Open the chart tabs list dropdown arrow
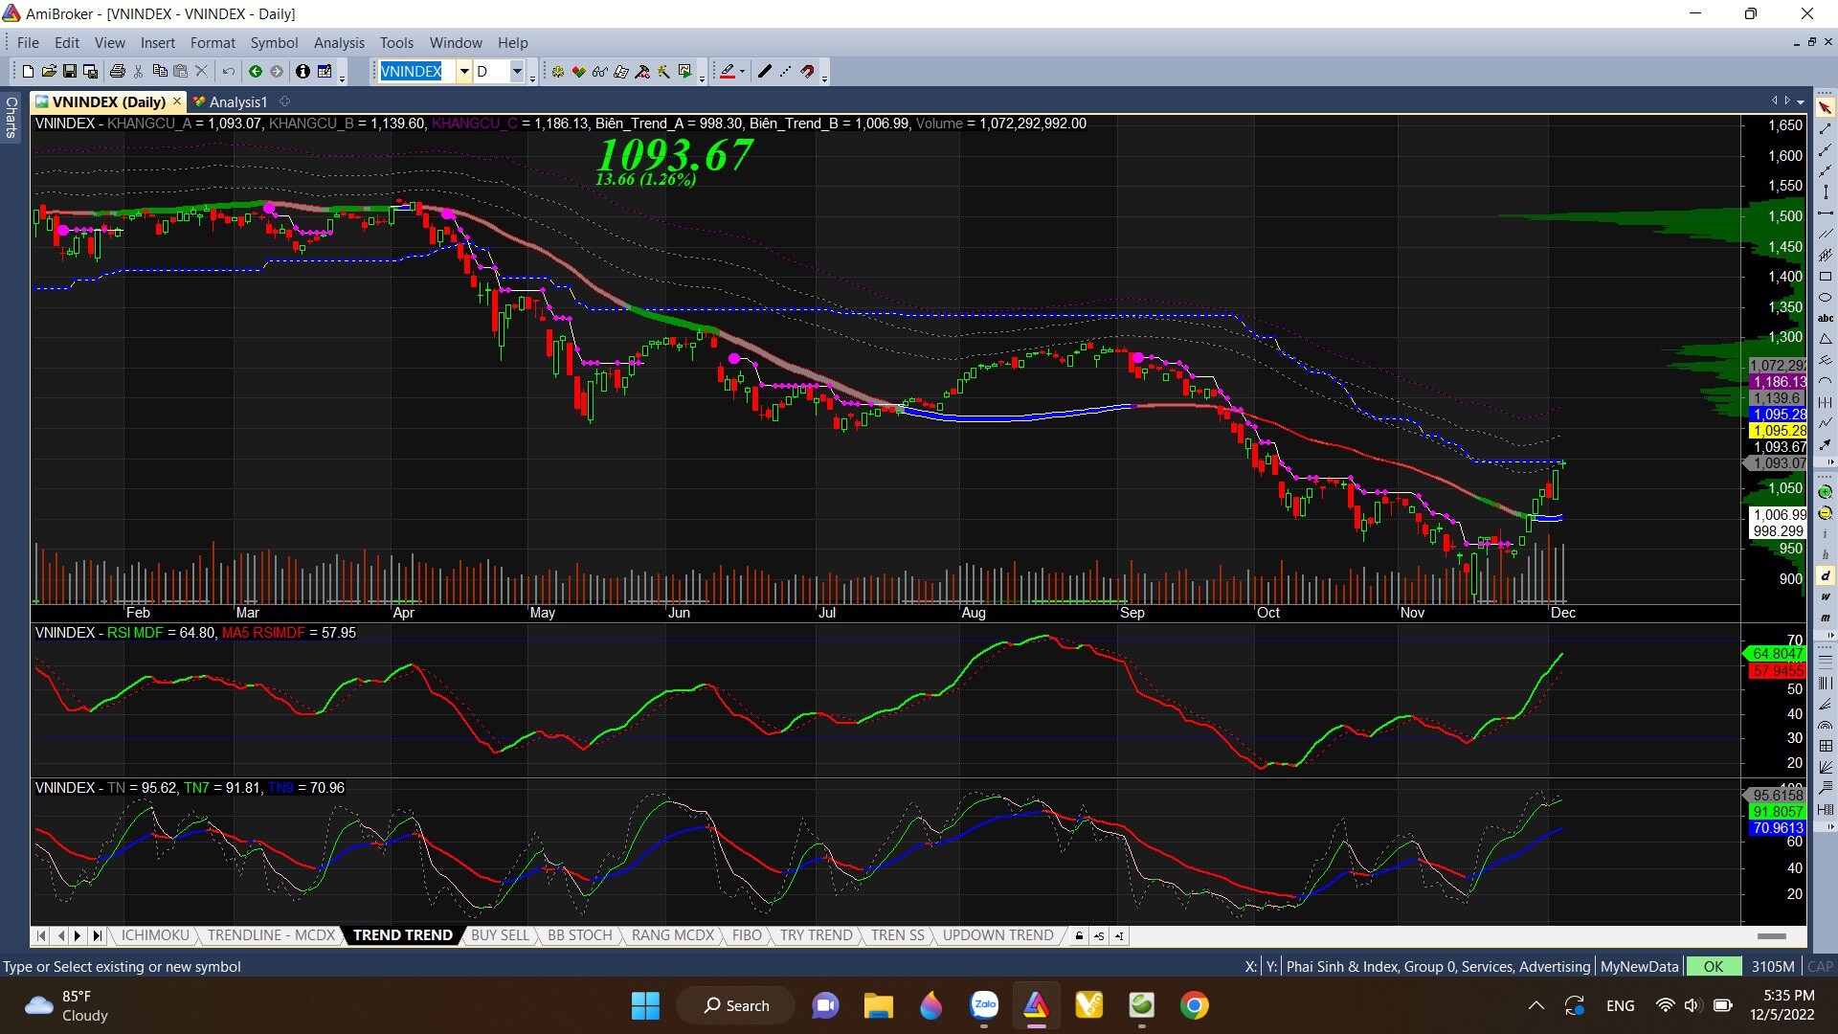1838x1034 pixels. tap(1801, 101)
